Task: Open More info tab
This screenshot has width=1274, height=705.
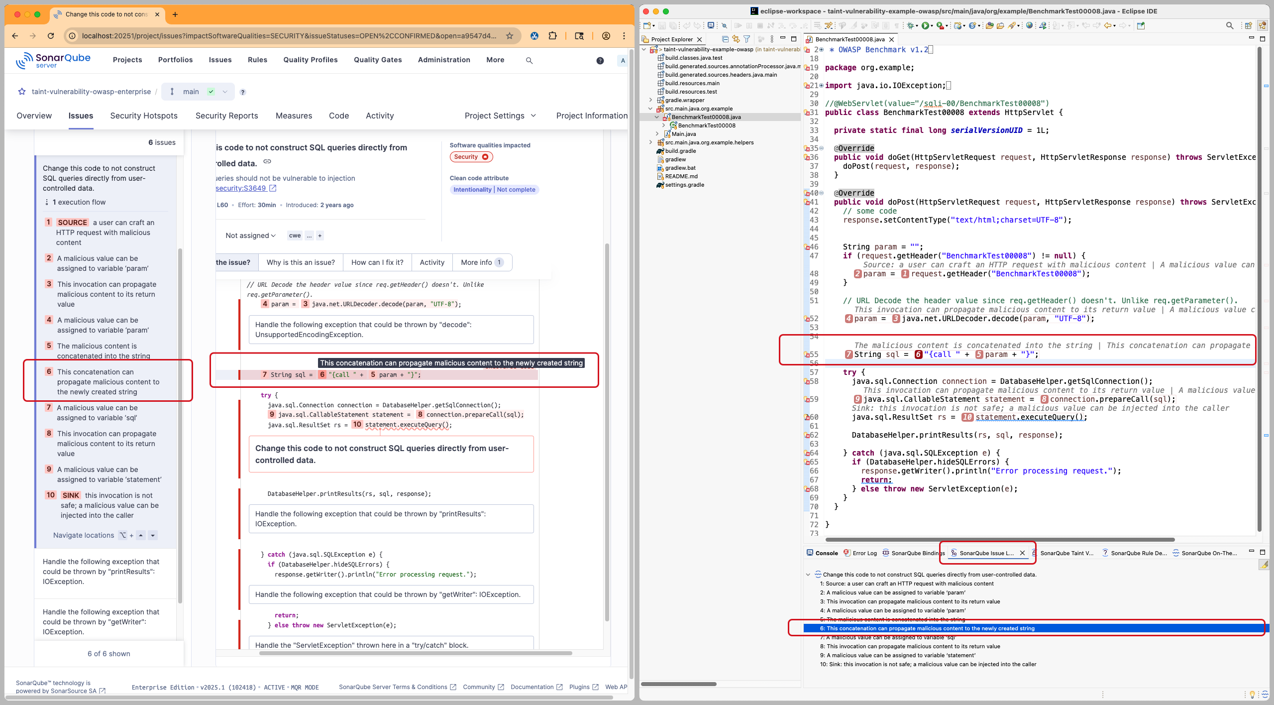Action: click(482, 262)
